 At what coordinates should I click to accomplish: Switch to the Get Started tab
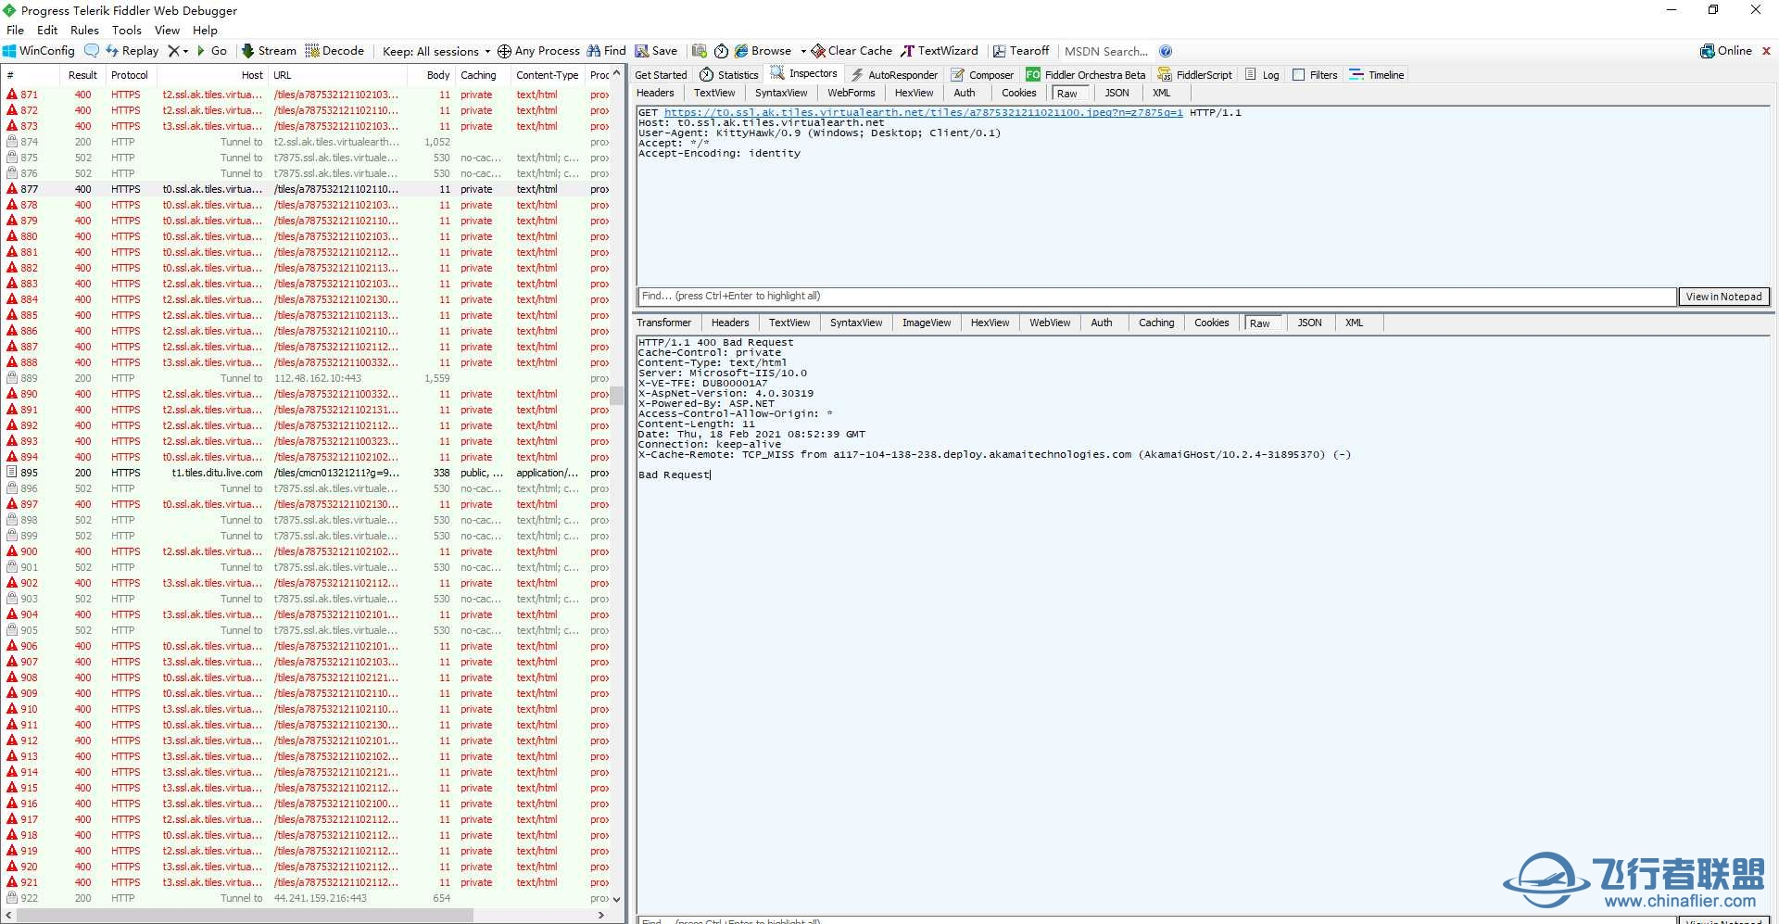(x=661, y=75)
